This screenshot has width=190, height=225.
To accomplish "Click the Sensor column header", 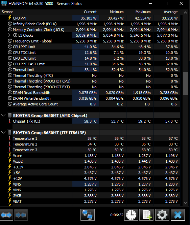I will coord(36,12).
